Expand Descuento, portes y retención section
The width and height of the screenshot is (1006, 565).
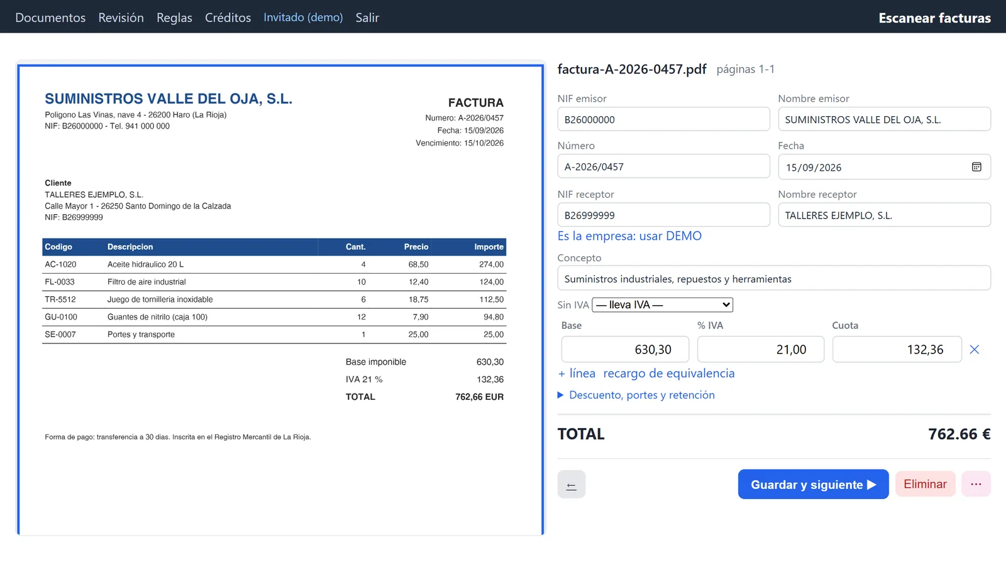point(636,395)
